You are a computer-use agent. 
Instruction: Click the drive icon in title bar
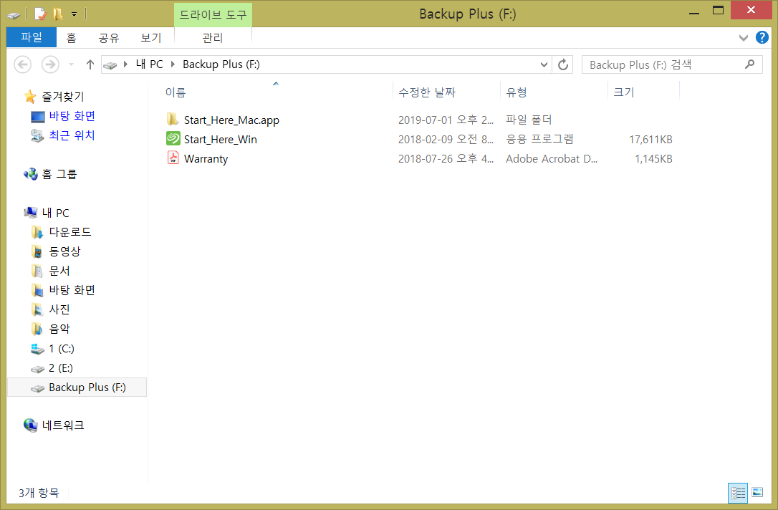point(14,15)
